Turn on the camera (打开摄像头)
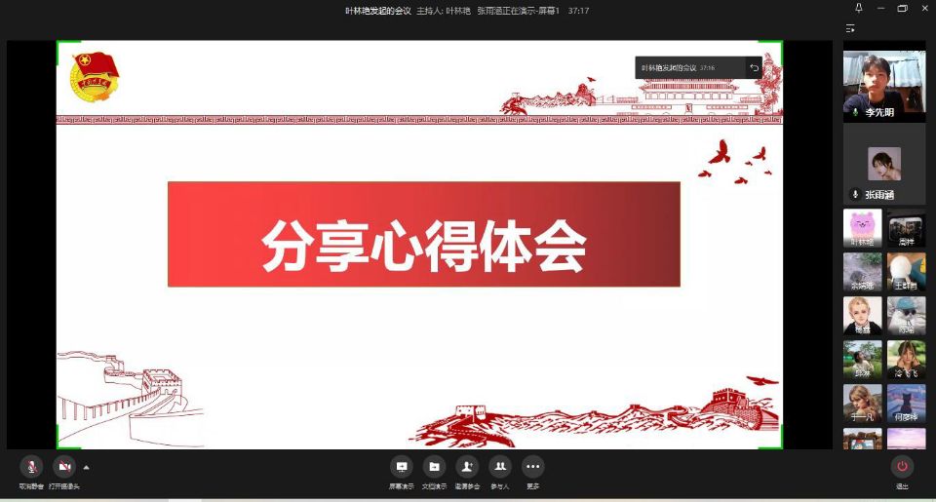Viewport: 936px width, 502px height. 64,467
